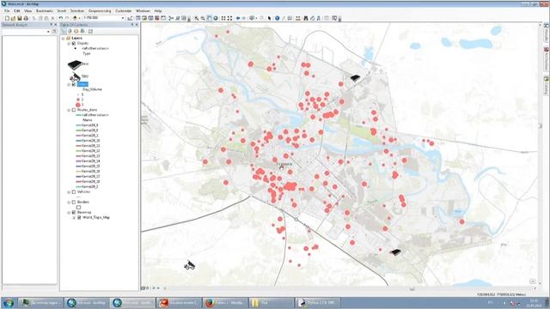Click List By Visibility in Table Of Contents

76,31
